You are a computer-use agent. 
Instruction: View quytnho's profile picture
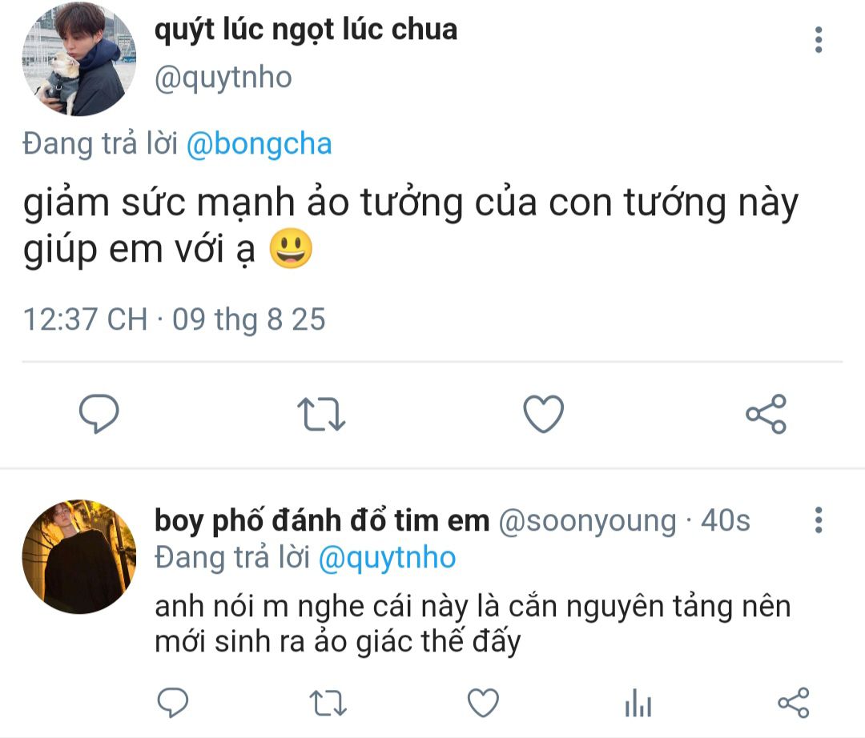coord(78,59)
